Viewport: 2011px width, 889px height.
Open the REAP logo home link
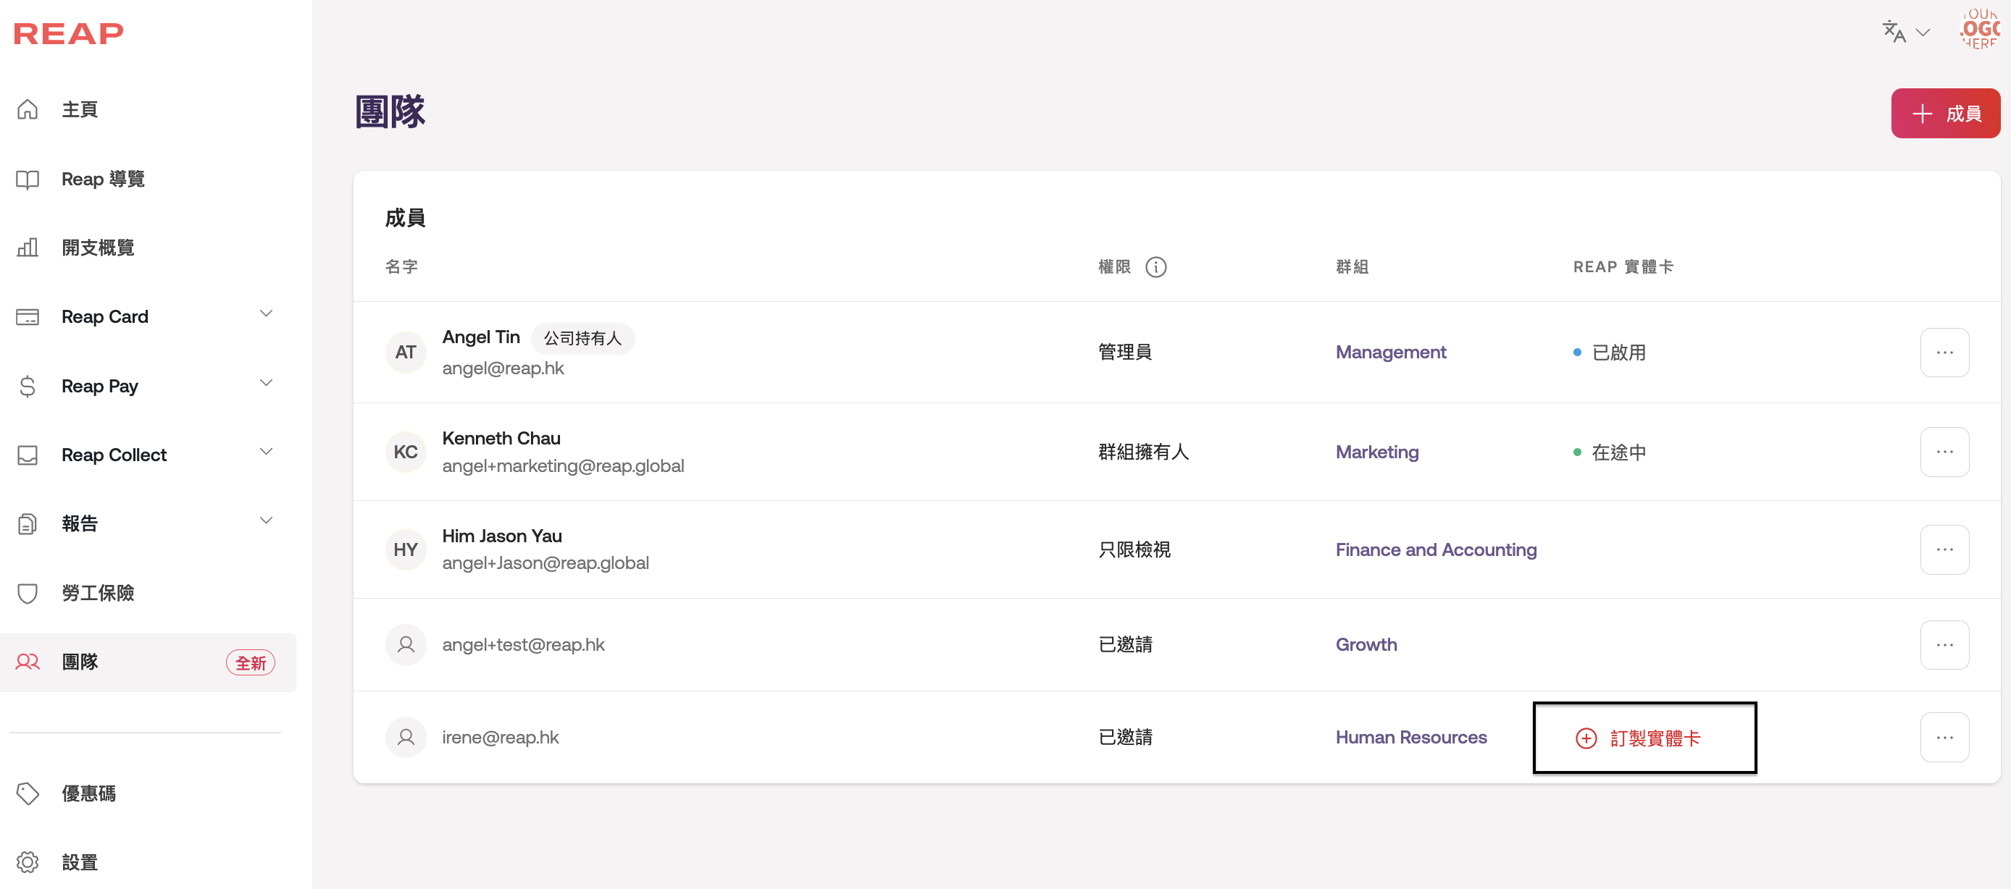tap(69, 33)
